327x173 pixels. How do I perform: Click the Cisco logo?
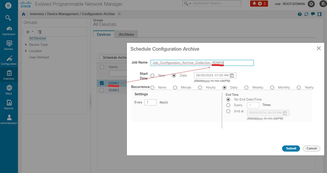coord(26,4)
